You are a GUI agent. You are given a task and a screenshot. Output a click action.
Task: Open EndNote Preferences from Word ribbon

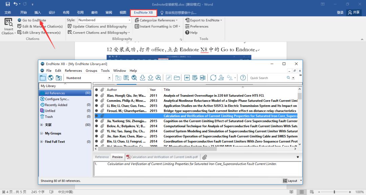pos(197,26)
